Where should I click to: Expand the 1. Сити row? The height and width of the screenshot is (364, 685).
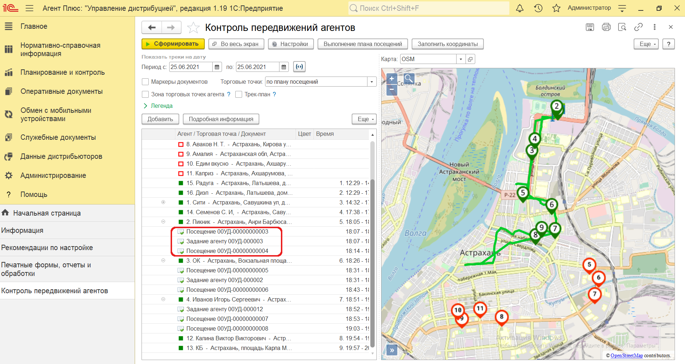tap(163, 202)
